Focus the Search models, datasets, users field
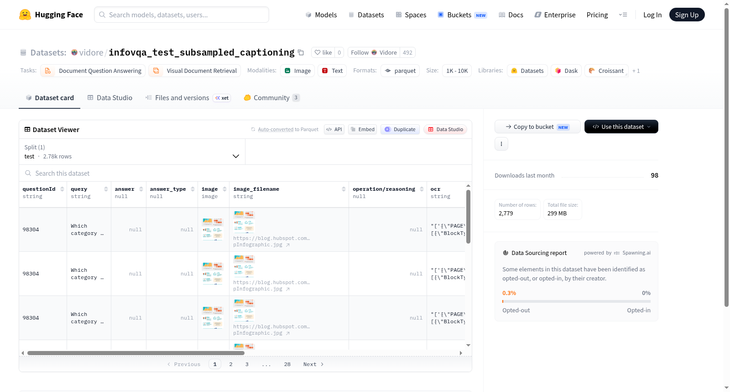The width and height of the screenshot is (730, 392). pos(182,15)
